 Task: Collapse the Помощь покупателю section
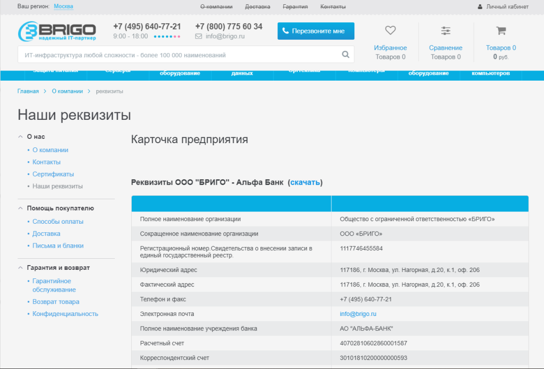pos(21,208)
